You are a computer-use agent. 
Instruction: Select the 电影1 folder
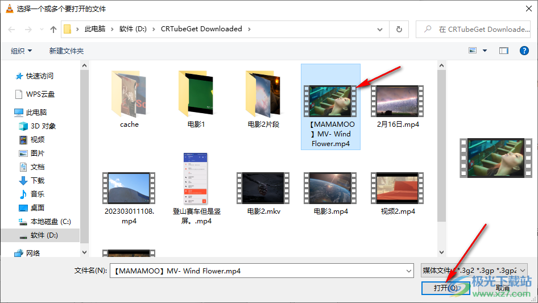point(196,99)
